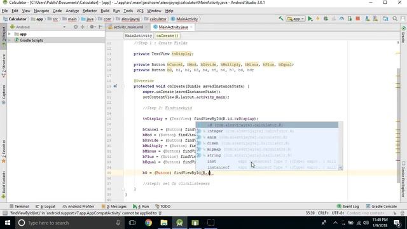Open Chrome from the Windows taskbar
407x229 pixels.
[x=148, y=223]
